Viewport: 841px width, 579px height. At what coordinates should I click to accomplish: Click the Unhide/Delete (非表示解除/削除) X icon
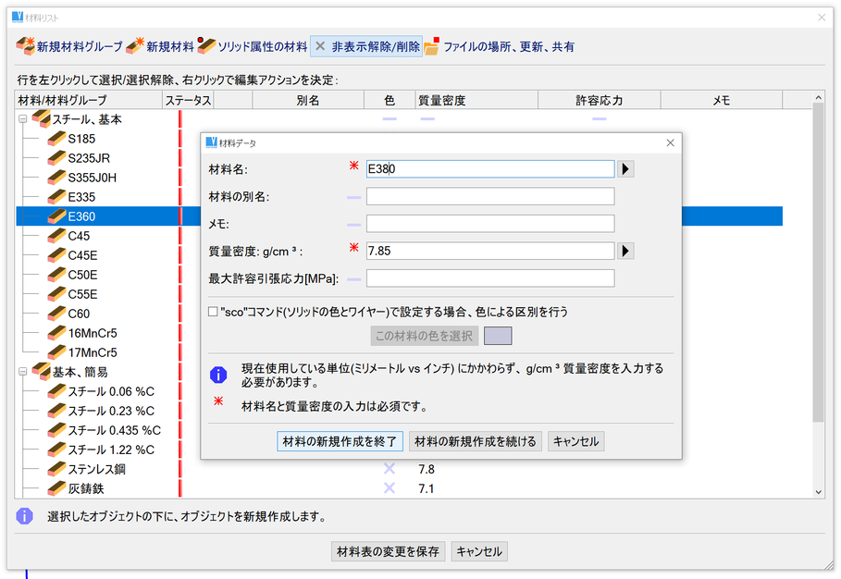click(320, 46)
